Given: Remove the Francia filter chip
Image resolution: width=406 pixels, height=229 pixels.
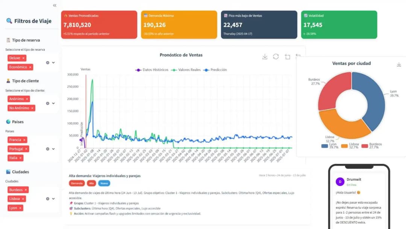Looking at the screenshot, I should pyautogui.click(x=24, y=140).
